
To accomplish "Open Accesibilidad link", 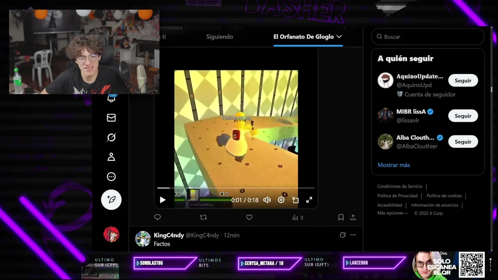I will click(389, 205).
